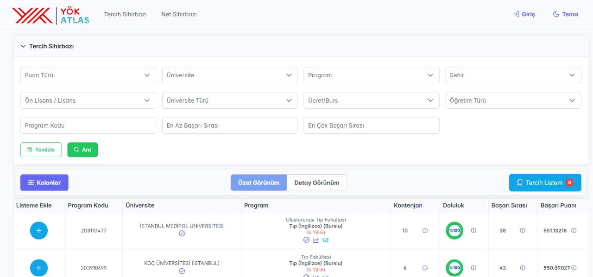593x277 pixels.
Task: Click the Temizle button
Action: (x=41, y=150)
